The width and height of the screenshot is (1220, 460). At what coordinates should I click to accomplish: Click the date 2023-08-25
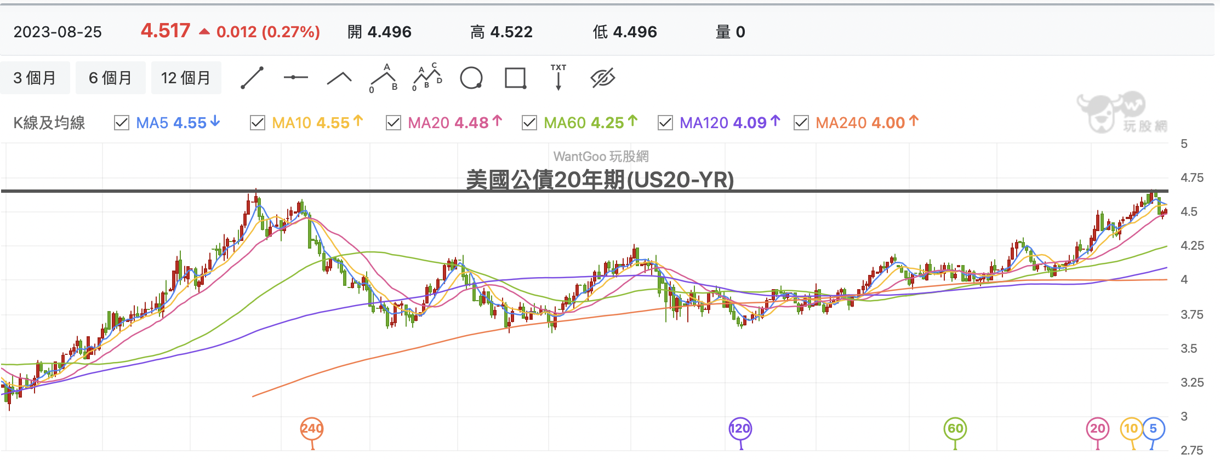point(58,32)
